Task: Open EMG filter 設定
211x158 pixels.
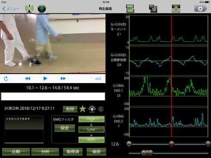Action: [65, 128]
